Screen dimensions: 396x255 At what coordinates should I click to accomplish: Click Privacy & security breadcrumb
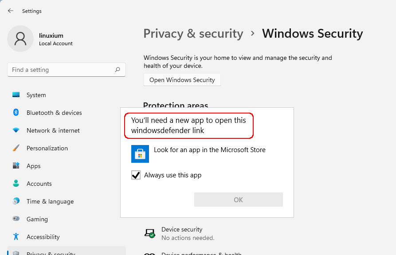[x=193, y=33]
